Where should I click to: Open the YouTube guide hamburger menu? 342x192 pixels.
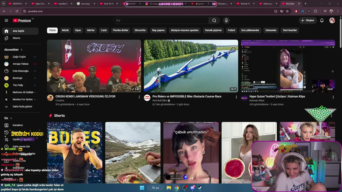pos(6,21)
